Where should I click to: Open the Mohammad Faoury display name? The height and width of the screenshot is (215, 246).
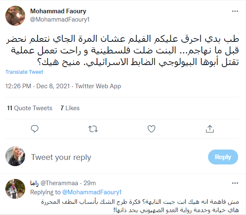click(x=58, y=11)
